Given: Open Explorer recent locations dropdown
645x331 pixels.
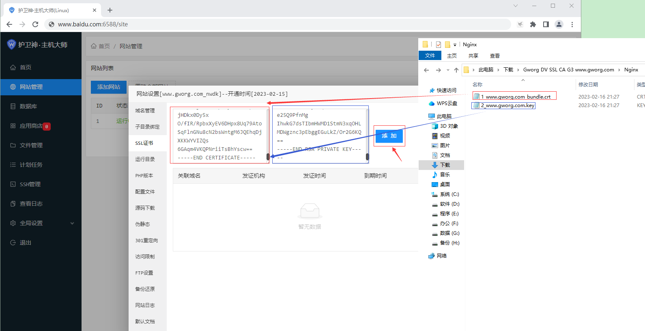Looking at the screenshot, I should [x=448, y=70].
